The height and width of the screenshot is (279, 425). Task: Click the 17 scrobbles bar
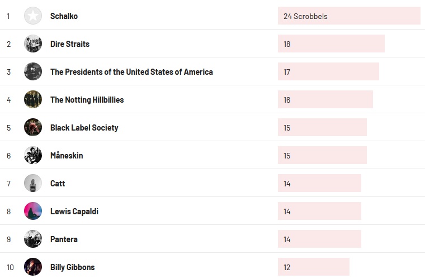pyautogui.click(x=328, y=72)
